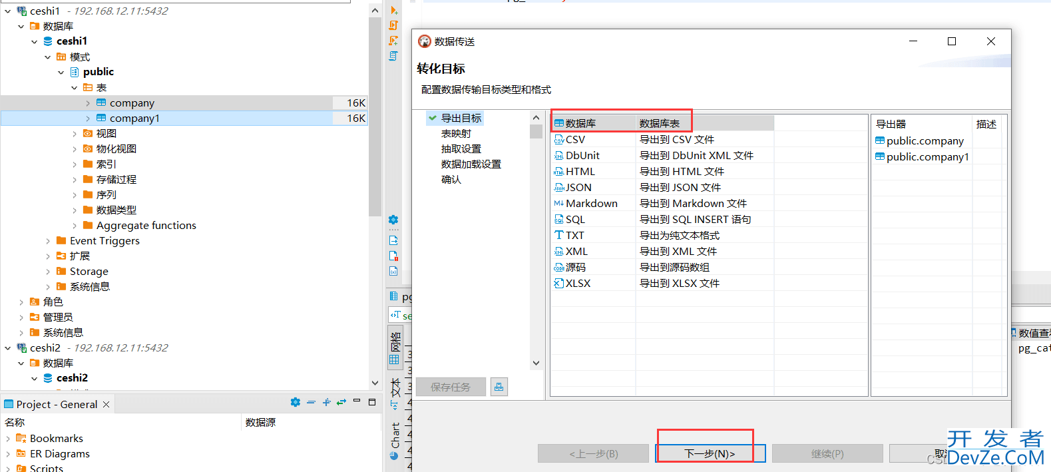The image size is (1051, 472).
Task: Click the orange execute arrow in editor strip
Action: click(394, 10)
